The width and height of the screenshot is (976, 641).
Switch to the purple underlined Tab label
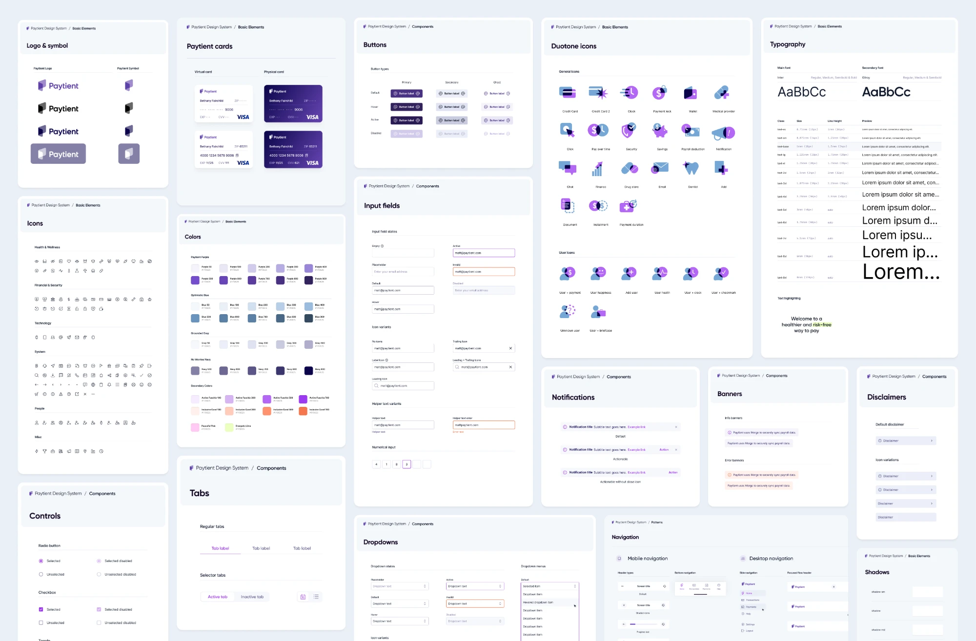coord(220,548)
